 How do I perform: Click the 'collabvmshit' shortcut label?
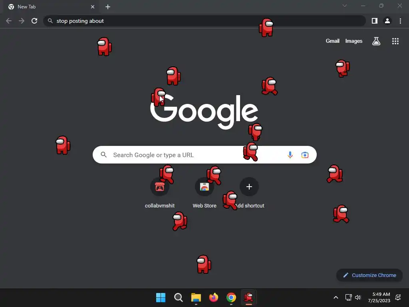coord(160,206)
